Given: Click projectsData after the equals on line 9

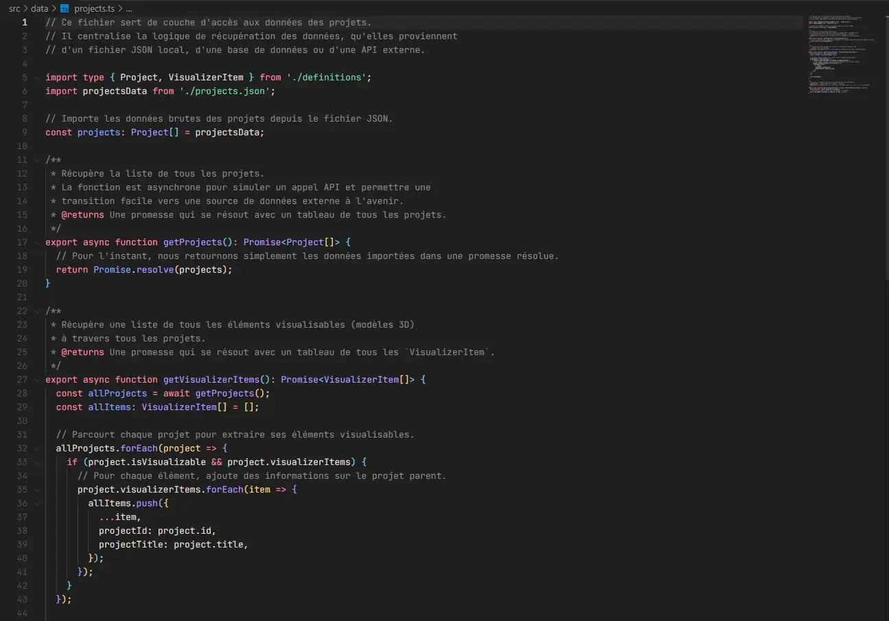Looking at the screenshot, I should [x=227, y=132].
